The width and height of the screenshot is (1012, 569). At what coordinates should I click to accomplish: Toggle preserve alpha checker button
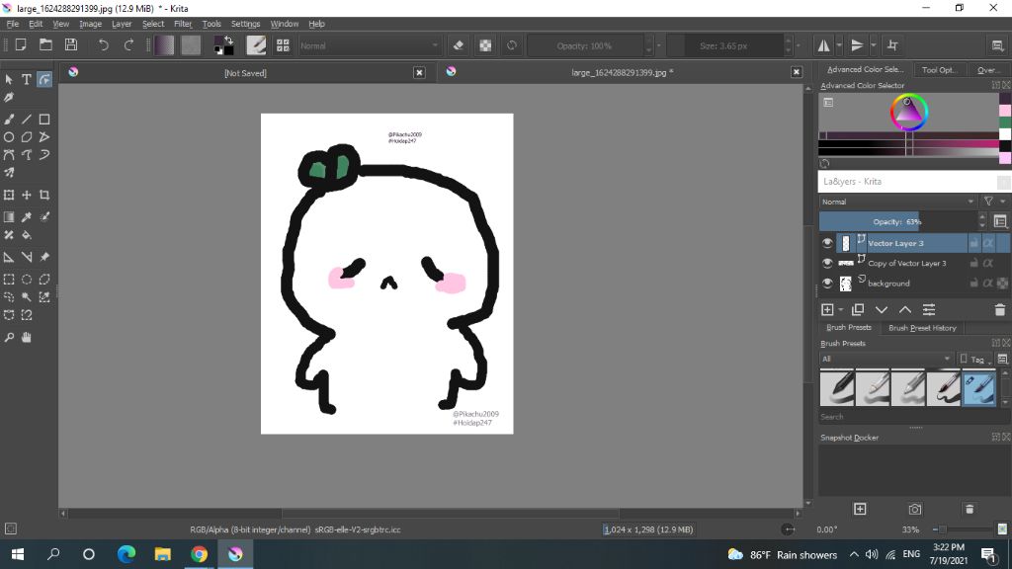(485, 45)
